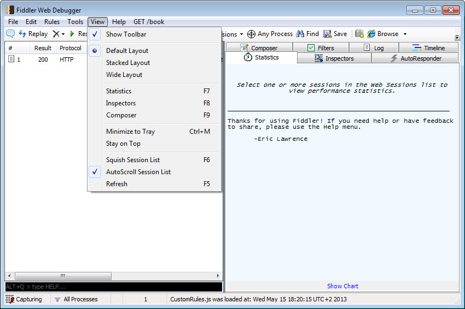Viewport: 465px width, 309px height.
Task: Click the Capturing status icon
Action: pyautogui.click(x=10, y=299)
